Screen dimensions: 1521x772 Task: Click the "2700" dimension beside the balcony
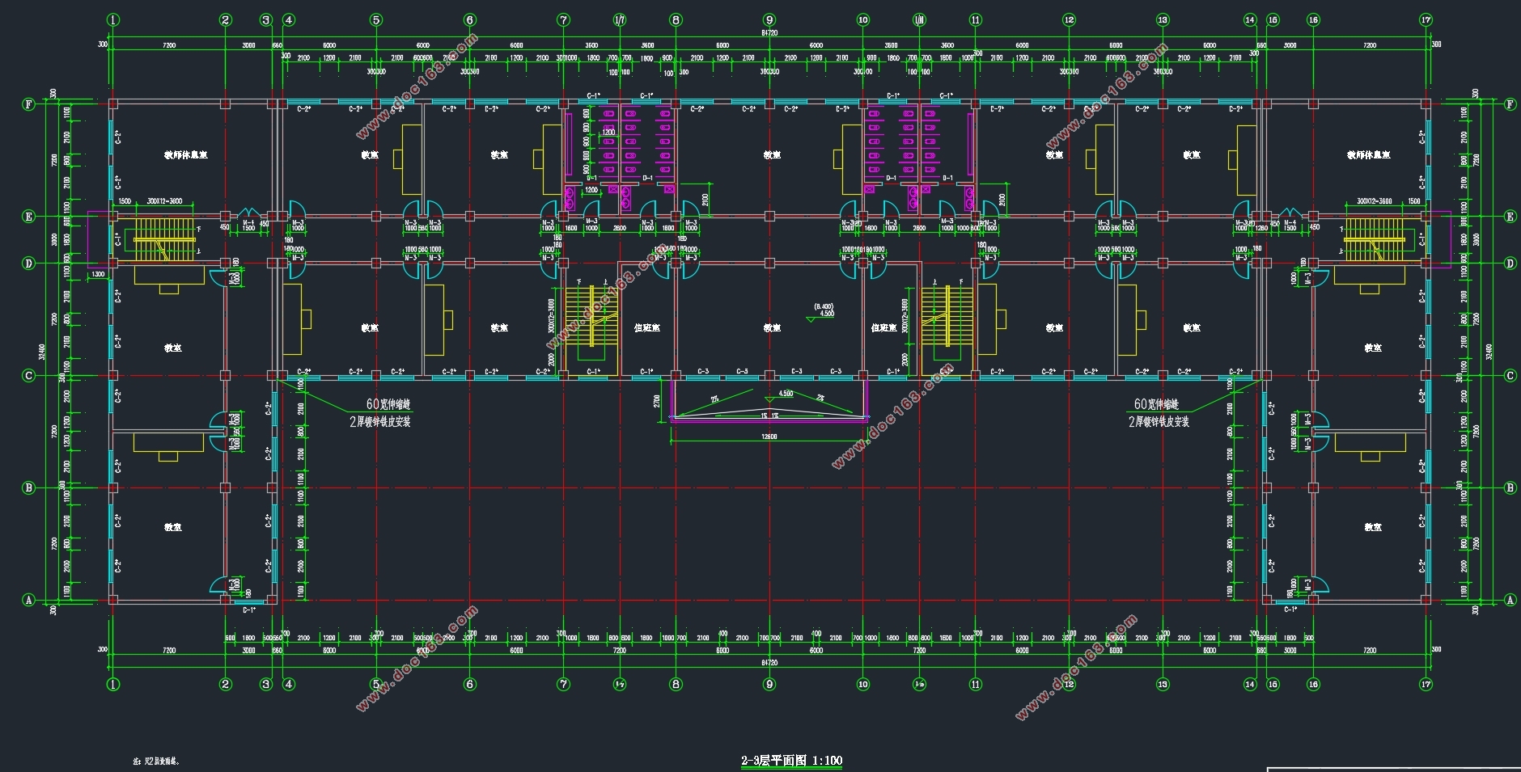[658, 400]
